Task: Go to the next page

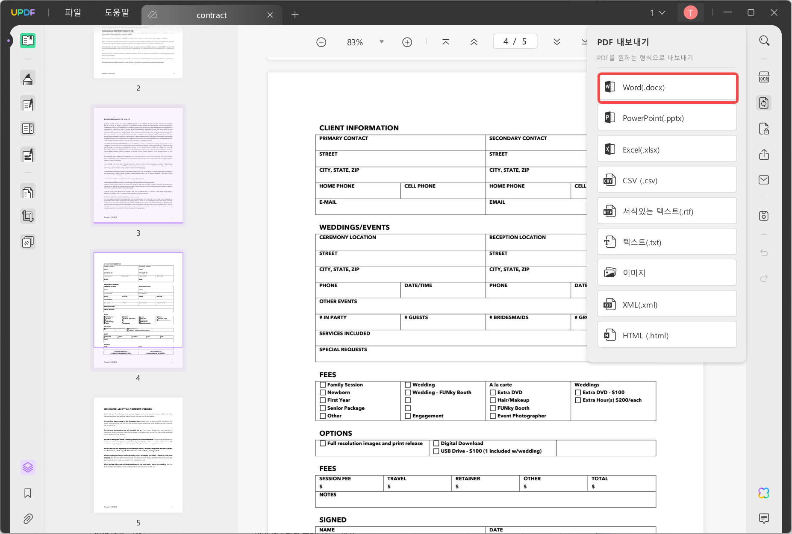Action: 557,42
